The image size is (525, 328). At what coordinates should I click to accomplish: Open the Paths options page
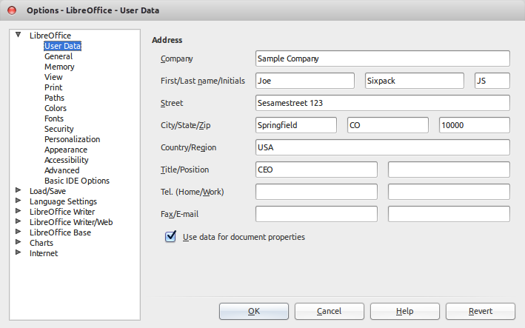(x=54, y=98)
